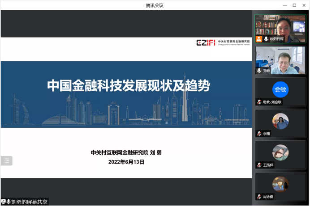Click the muted mic icon for 助教-刘会敏
310x206 pixels.
pyautogui.click(x=259, y=102)
